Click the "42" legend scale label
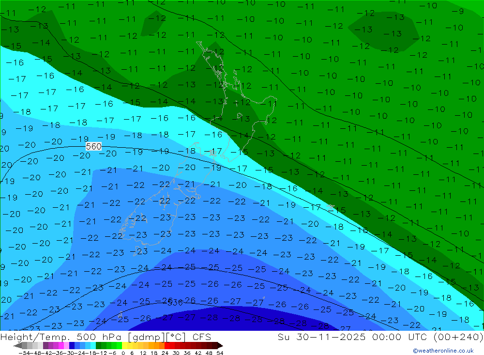Screen dimensions: 484x355 pos(198,353)
